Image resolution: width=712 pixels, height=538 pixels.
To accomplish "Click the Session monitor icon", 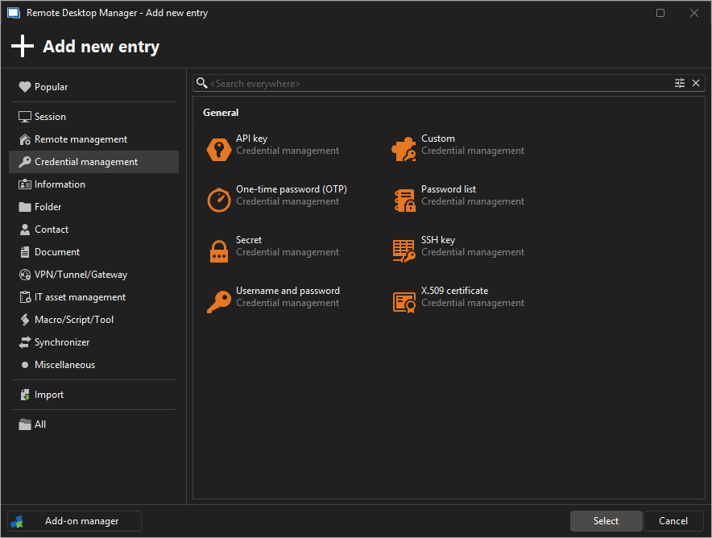I will point(24,117).
